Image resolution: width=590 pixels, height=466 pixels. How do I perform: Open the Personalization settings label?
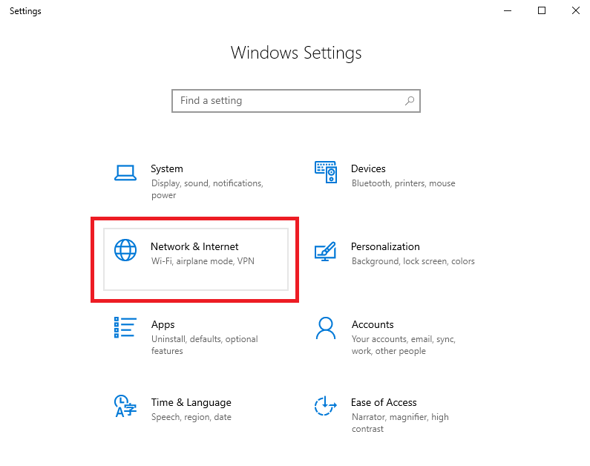(x=385, y=247)
